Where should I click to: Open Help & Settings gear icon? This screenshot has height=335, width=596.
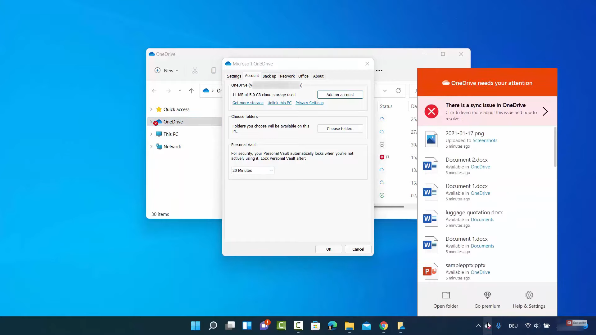529,295
